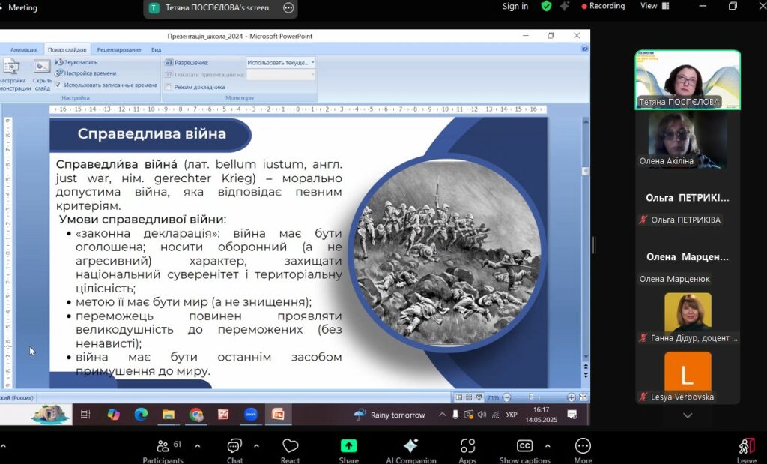
Task: Open the AI Companion
Action: click(x=411, y=451)
